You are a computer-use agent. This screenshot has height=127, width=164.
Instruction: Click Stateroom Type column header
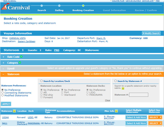[x=50, y=111]
